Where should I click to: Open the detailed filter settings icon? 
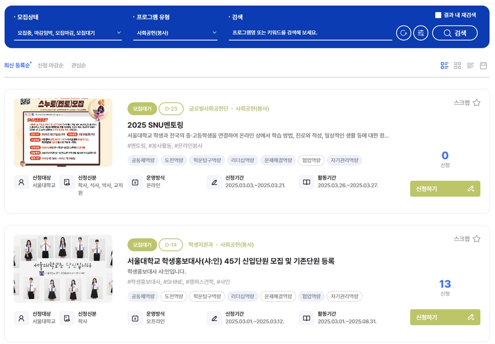point(420,32)
